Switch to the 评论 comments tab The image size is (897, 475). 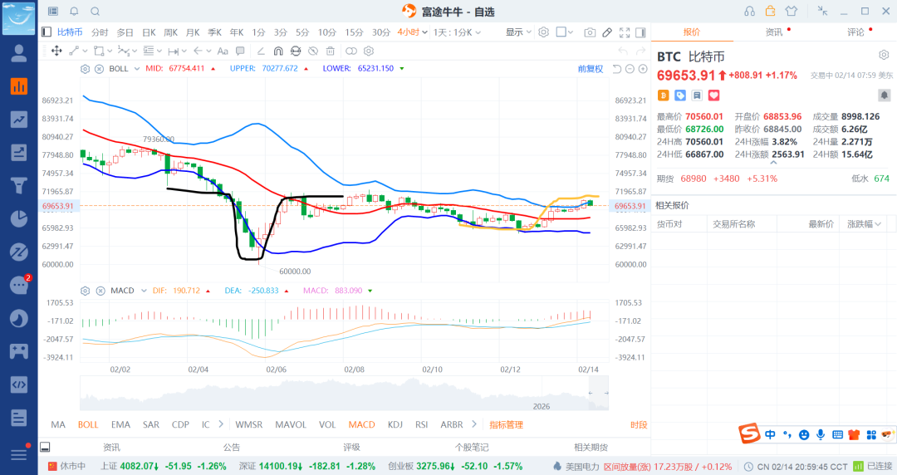pyautogui.click(x=855, y=32)
